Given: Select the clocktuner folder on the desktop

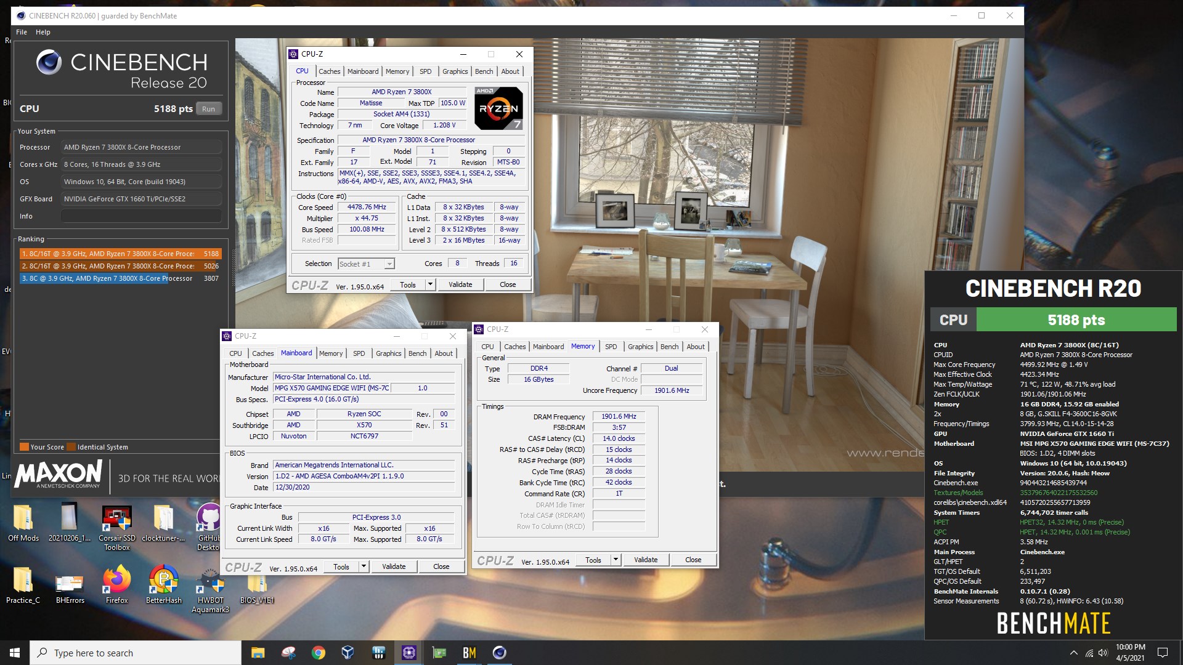Looking at the screenshot, I should pyautogui.click(x=163, y=523).
